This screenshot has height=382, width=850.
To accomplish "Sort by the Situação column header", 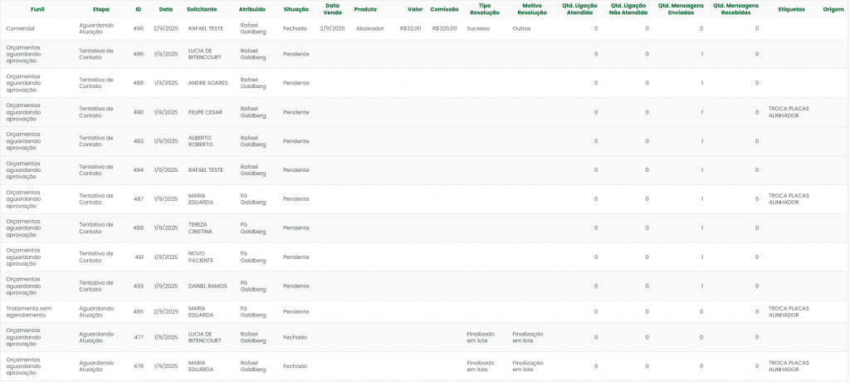I will [296, 9].
